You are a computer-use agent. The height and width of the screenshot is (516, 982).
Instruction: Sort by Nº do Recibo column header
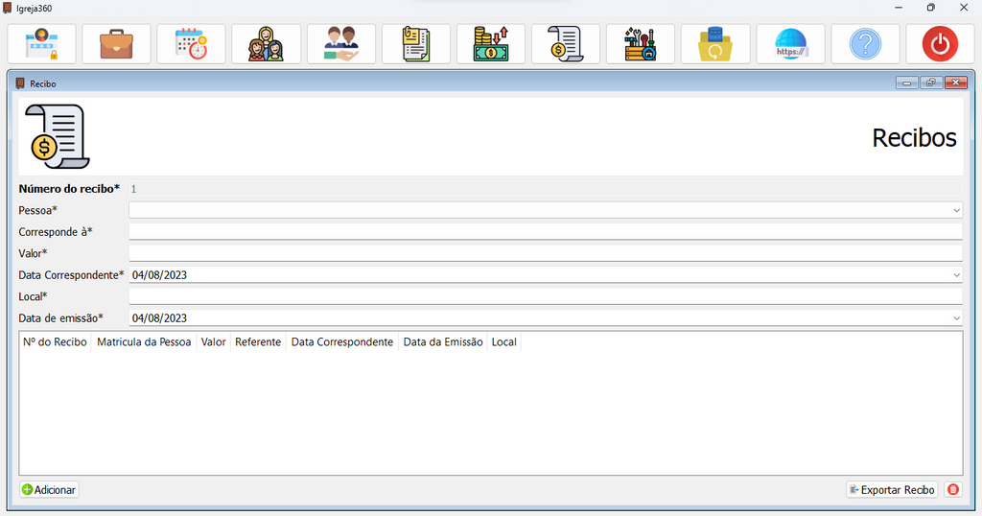pyautogui.click(x=55, y=341)
